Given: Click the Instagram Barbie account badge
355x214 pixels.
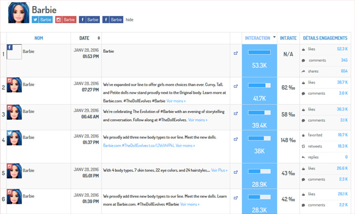Looking at the screenshot, I should coord(66,20).
